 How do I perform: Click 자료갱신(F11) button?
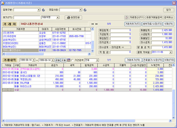[x=137, y=18]
